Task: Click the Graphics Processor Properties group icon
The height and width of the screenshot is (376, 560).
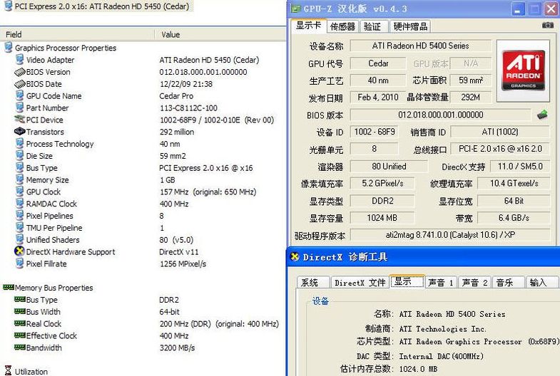Action: coord(9,48)
